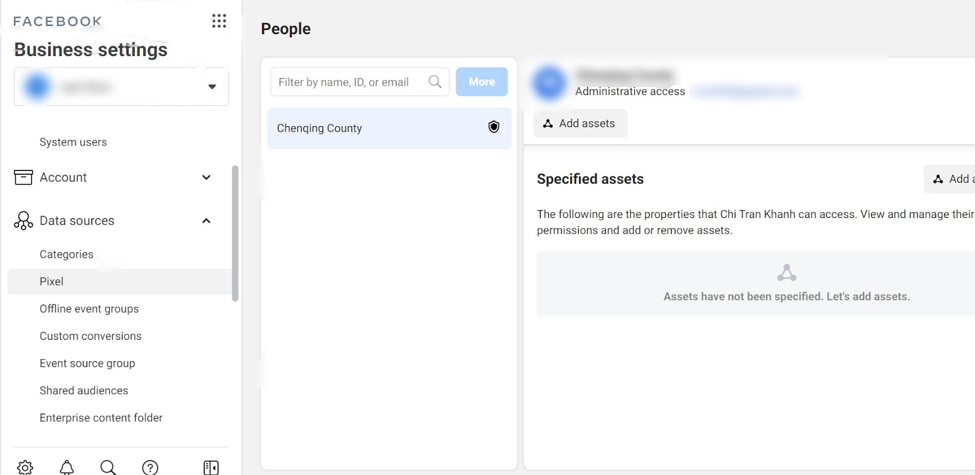The height and width of the screenshot is (475, 975).
Task: Click the admin shield icon beside Chenqing County
Action: pos(494,127)
